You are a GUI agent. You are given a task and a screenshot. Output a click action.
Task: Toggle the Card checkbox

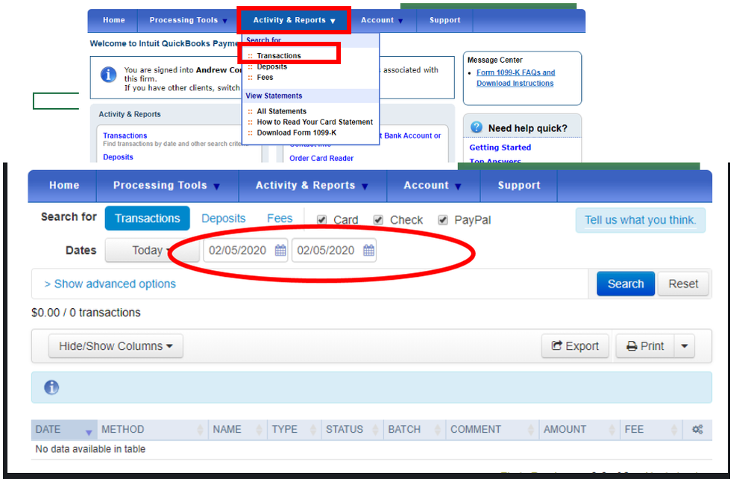point(321,220)
